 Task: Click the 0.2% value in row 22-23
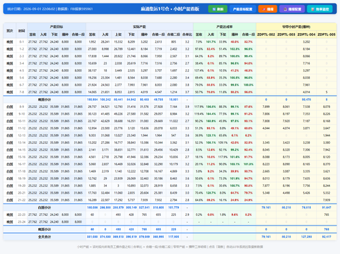click(199, 215)
